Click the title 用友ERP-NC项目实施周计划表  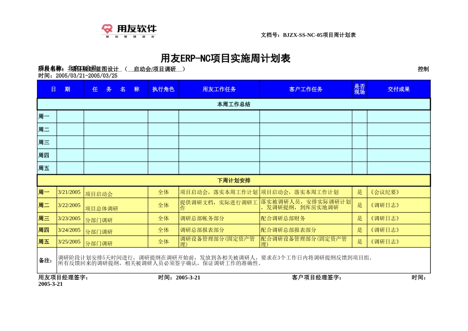coord(226,58)
